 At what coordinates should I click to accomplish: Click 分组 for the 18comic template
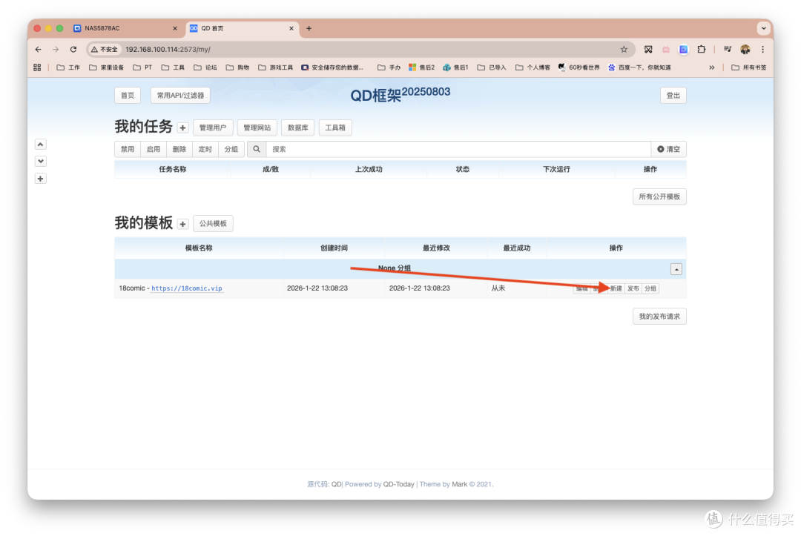coord(650,288)
